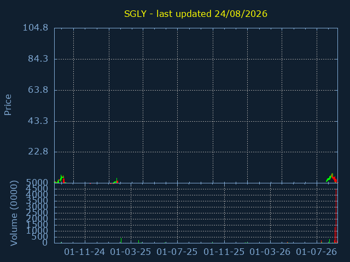Click the 500 volume axis label
The image size is (350, 262).
pos(39,237)
